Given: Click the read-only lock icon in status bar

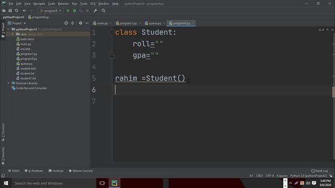Looking at the screenshot, I should [x=331, y=176].
